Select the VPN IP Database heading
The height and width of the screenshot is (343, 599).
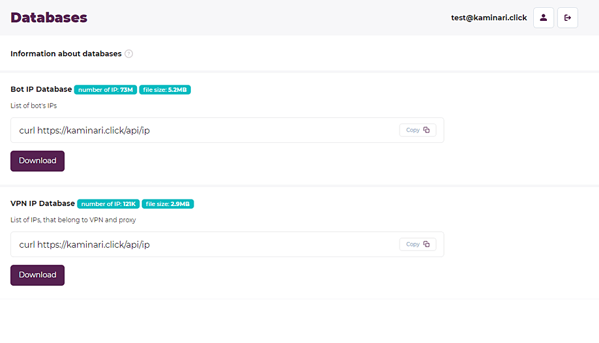[x=42, y=203]
